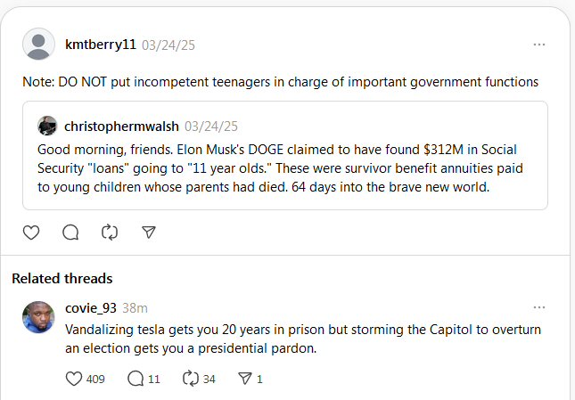Screen dimensions: 575x400
Task: Click the 38m timestamp on covie_93's thread
Action: 135,308
